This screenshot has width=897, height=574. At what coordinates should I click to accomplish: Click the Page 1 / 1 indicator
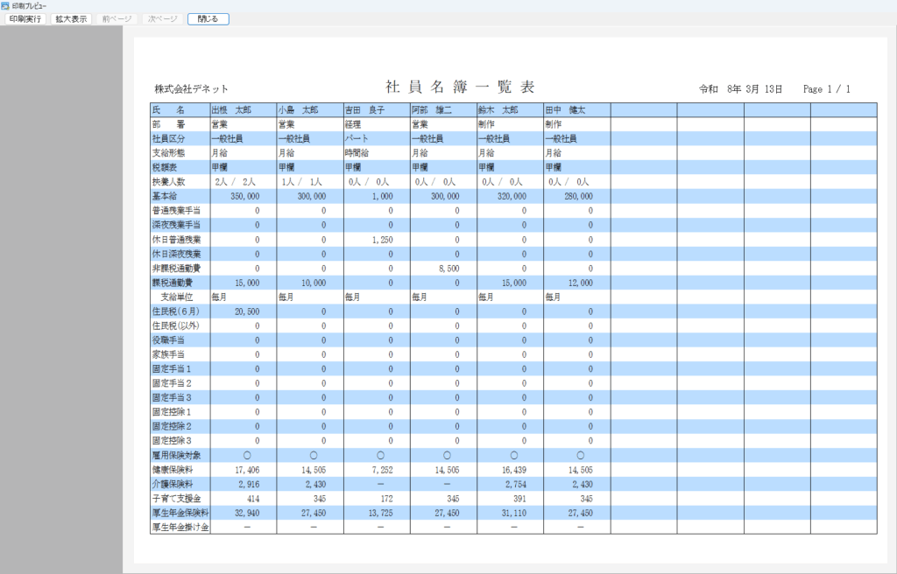click(826, 89)
